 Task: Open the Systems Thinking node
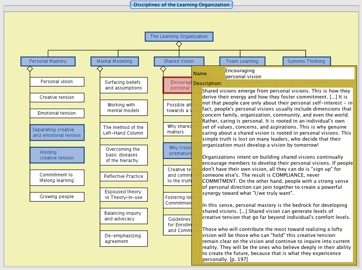[306, 61]
